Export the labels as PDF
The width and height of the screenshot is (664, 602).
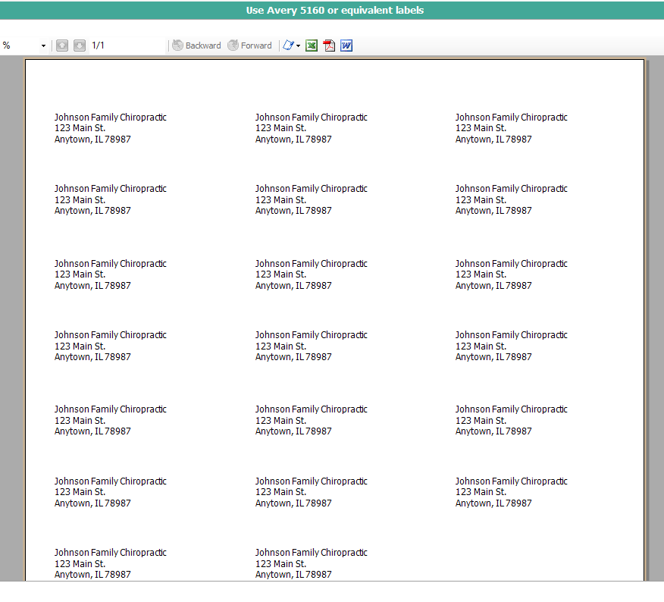pos(329,45)
